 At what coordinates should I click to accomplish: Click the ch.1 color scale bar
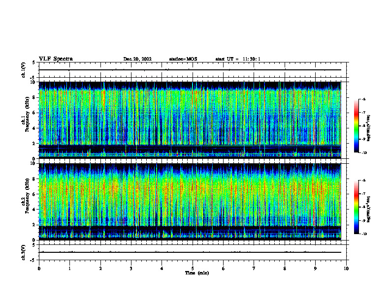pos(356,126)
